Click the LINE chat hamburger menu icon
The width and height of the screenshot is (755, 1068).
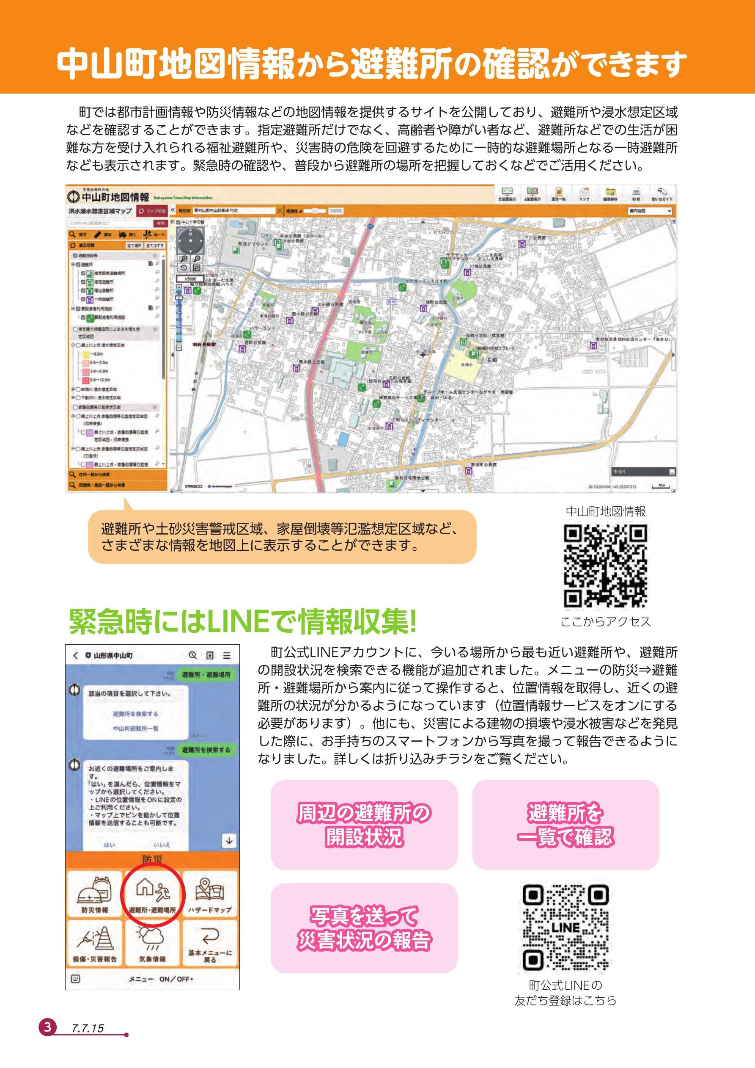pos(227,655)
